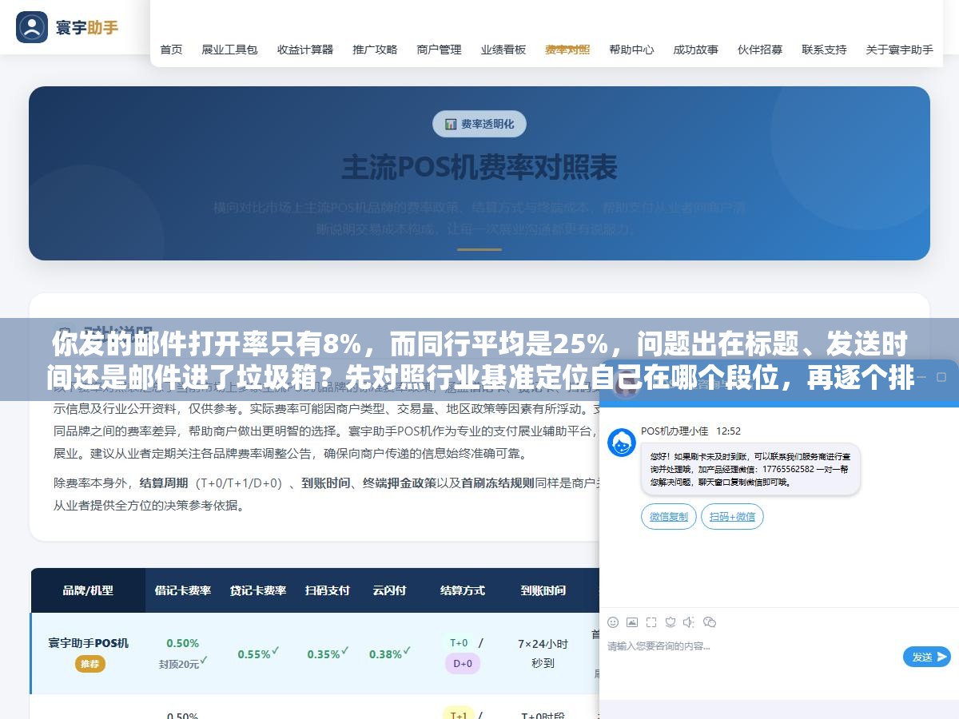Open 商户管理 nav item
The width and height of the screenshot is (959, 719).
[439, 50]
